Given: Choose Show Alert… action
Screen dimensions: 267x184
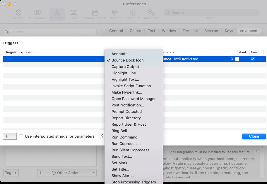Looking at the screenshot, I should pyautogui.click(x=134, y=176).
